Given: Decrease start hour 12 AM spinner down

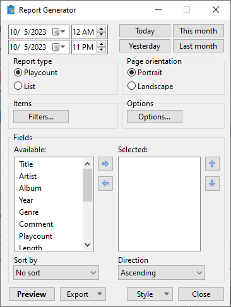Looking at the screenshot, I should click(102, 35).
